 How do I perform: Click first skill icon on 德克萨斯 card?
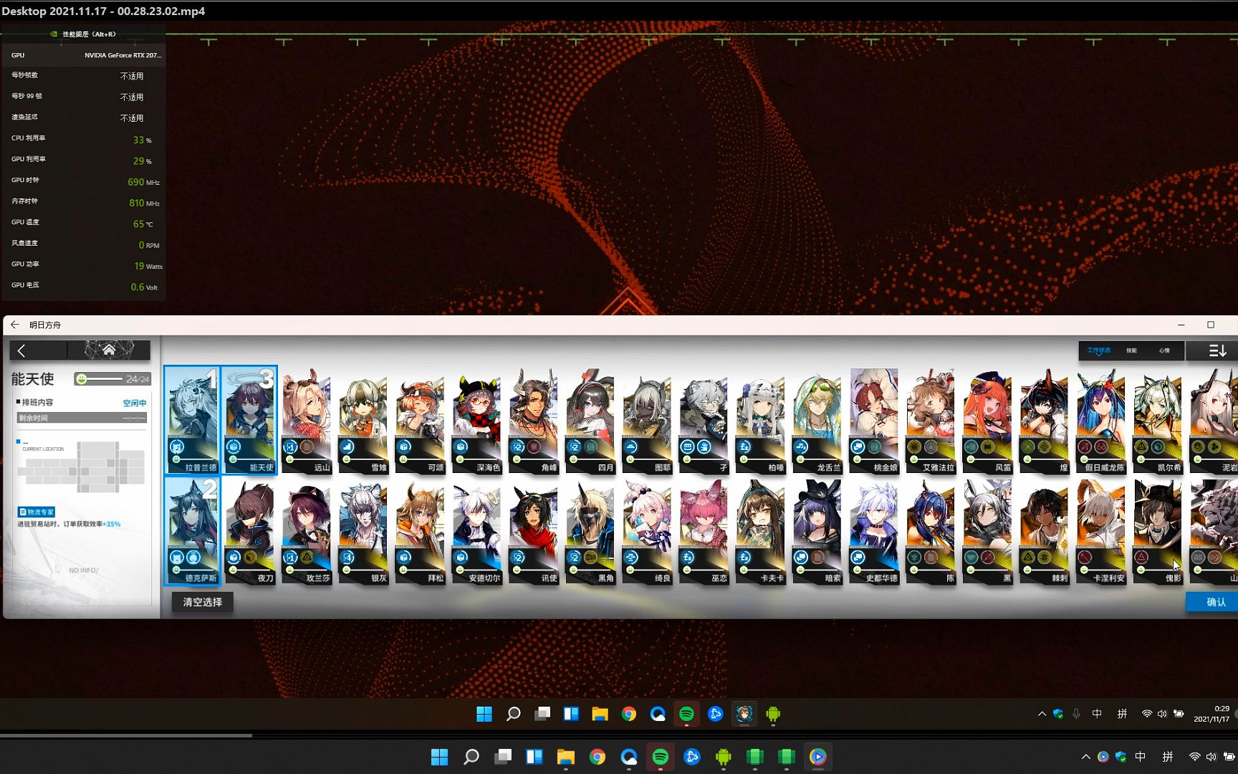tap(177, 558)
